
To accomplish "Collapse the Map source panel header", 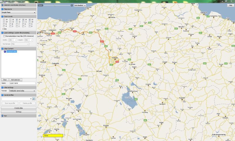I will tap(19, 9).
